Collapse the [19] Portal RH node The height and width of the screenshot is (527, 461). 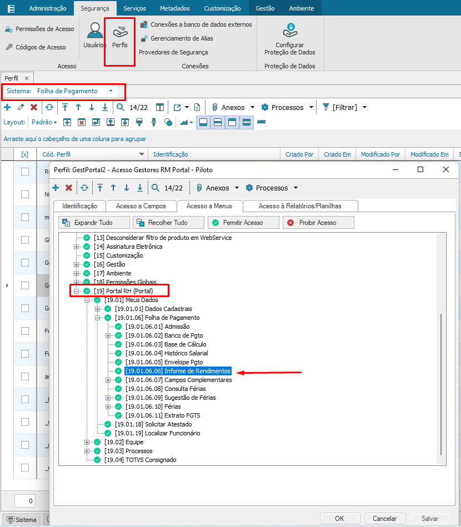click(x=76, y=291)
